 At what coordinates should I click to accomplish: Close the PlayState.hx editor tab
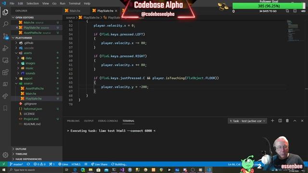coord(116,11)
